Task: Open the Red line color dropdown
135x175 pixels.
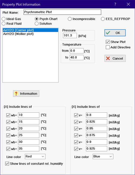Action: click(x=35, y=157)
